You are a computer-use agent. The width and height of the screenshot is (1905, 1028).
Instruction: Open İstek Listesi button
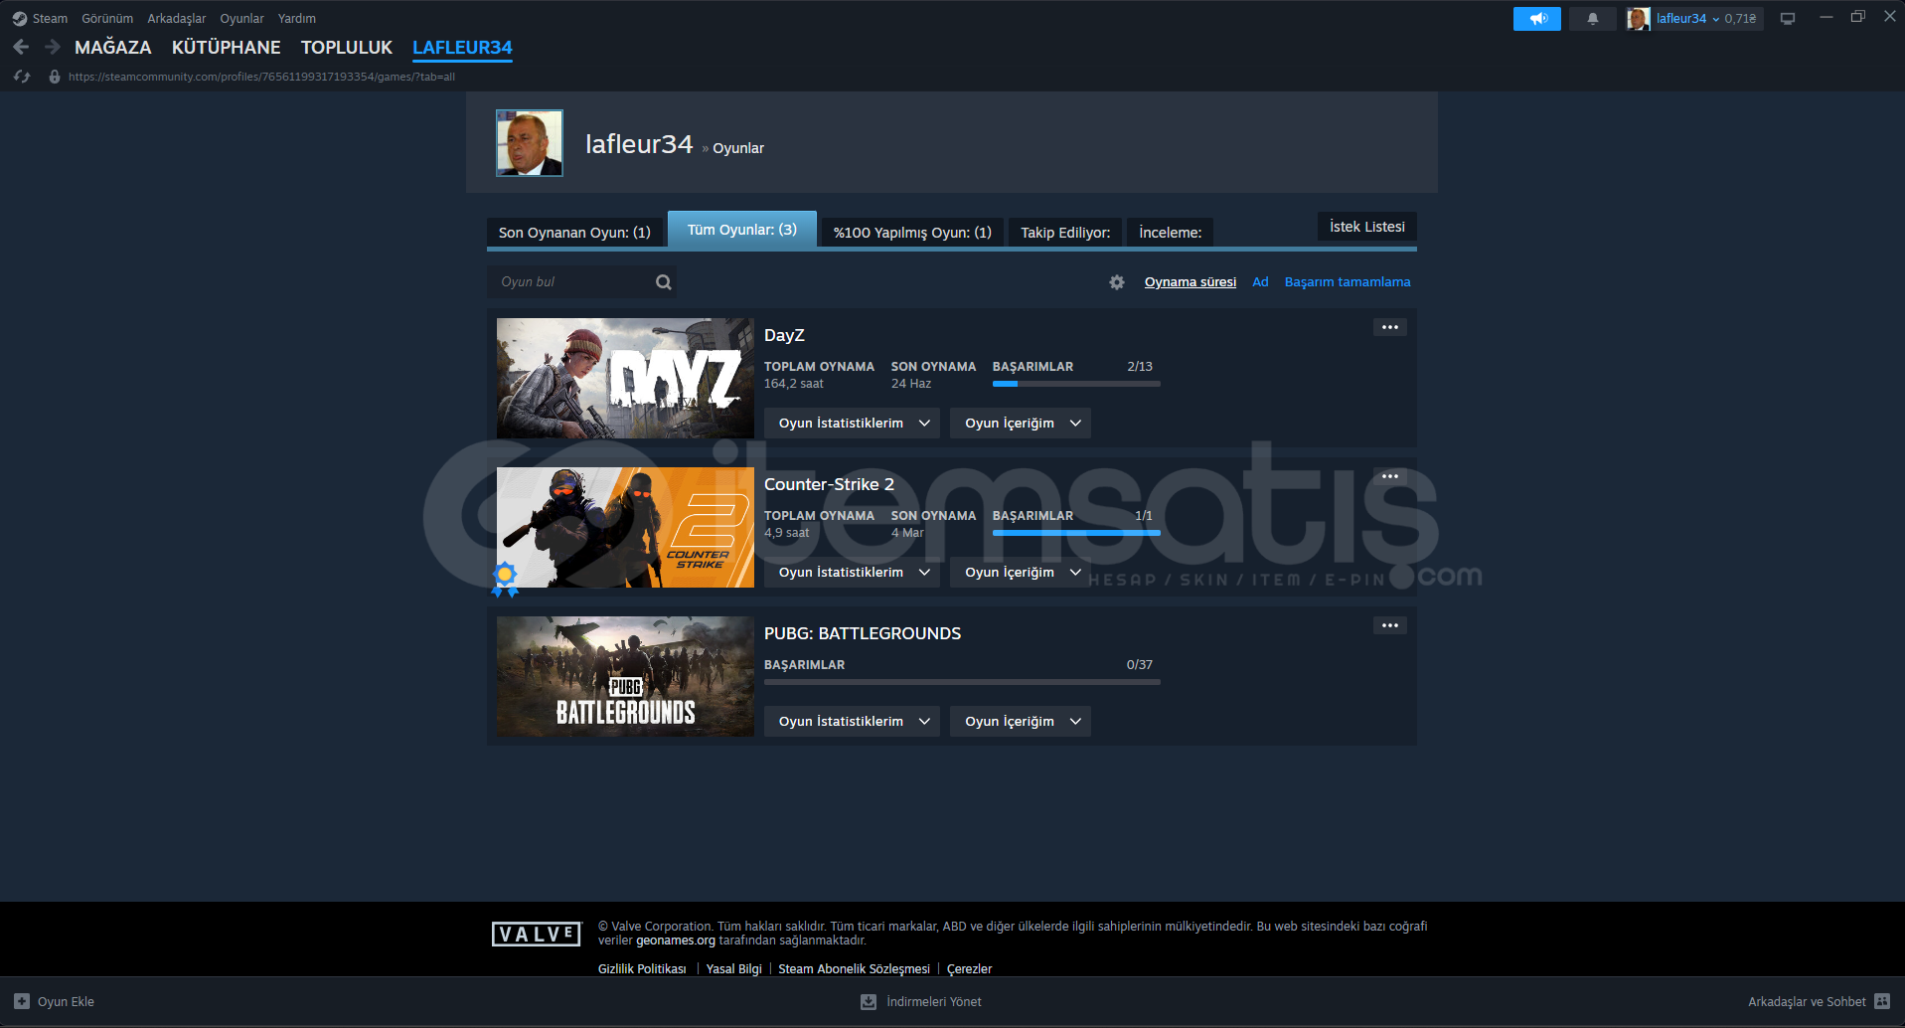1367,227
